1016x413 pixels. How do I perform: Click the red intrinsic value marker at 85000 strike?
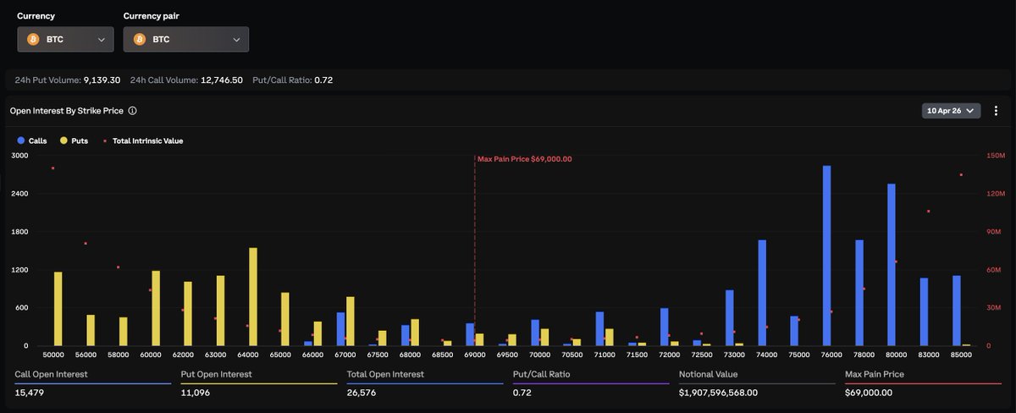(961, 175)
